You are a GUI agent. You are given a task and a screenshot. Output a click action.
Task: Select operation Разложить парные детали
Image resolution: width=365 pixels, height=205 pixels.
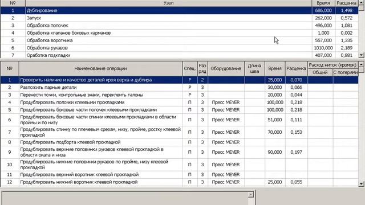click(x=179, y=87)
